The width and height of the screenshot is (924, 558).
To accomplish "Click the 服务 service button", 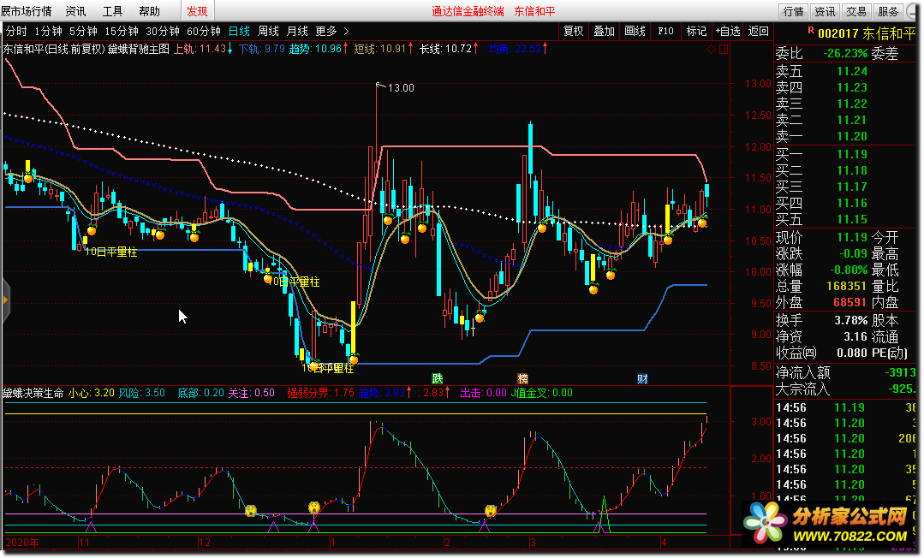I will (x=887, y=11).
